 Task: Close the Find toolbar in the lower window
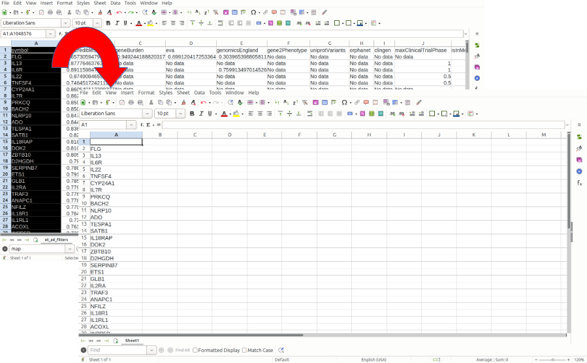(84, 350)
